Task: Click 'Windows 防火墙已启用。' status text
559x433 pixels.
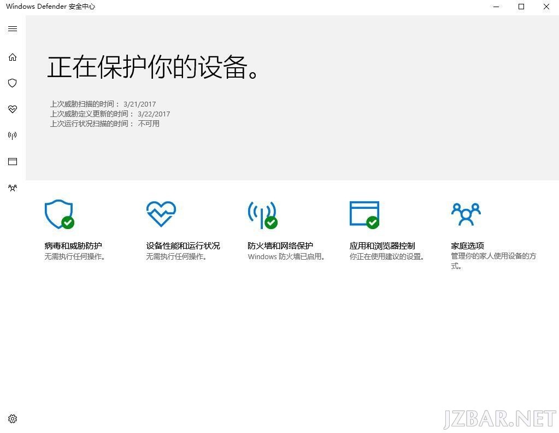Action: coord(286,256)
